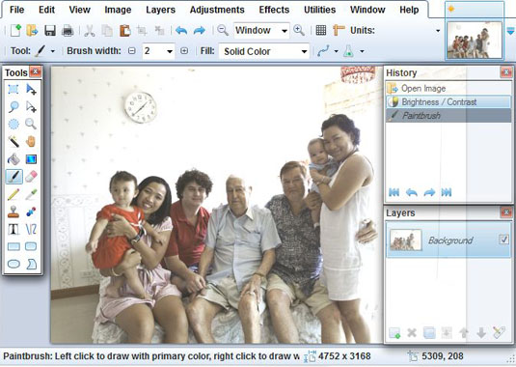Select the Ellipse shape tool

point(14,264)
